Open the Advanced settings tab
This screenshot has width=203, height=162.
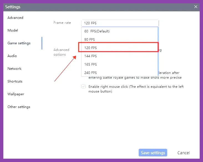16,17
